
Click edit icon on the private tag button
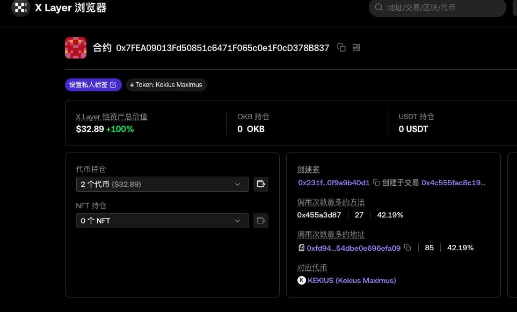point(113,85)
